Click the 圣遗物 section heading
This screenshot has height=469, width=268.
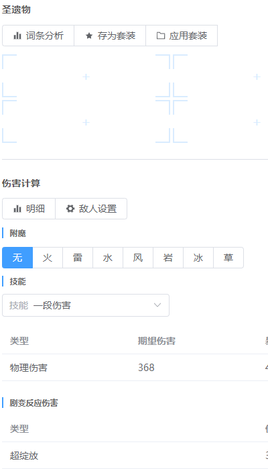(16, 9)
